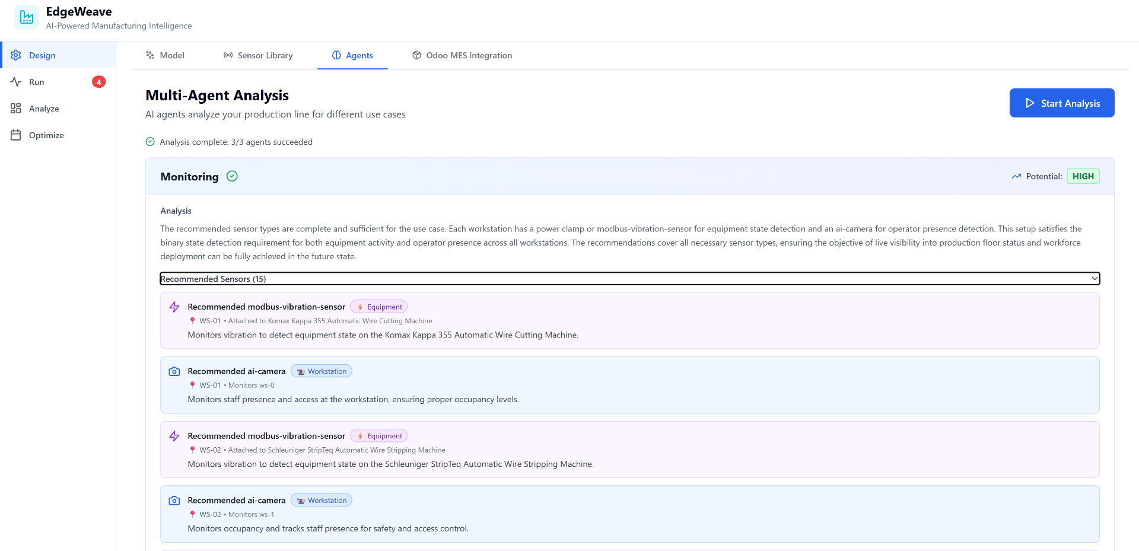Click the Equipment tag on WS-01 vibration sensor
Viewport: 1139px width, 551px height.
[378, 307]
